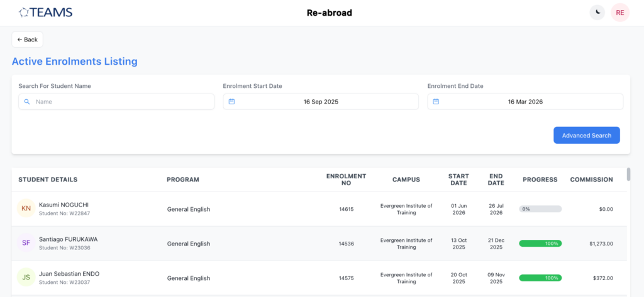Click campus cell in enrolment 14615 row
644x297 pixels.
click(406, 209)
